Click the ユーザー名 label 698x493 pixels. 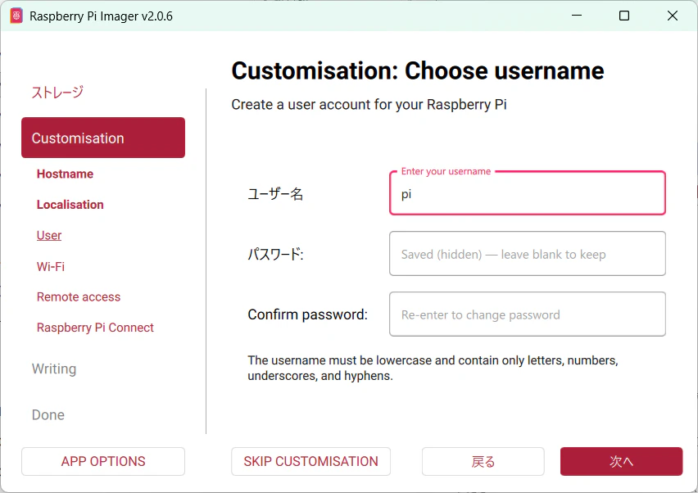pyautogui.click(x=275, y=194)
